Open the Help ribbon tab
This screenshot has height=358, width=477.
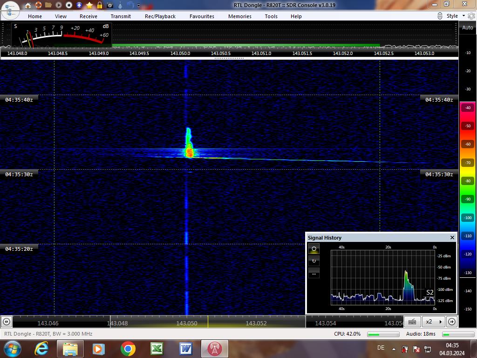pyautogui.click(x=296, y=16)
